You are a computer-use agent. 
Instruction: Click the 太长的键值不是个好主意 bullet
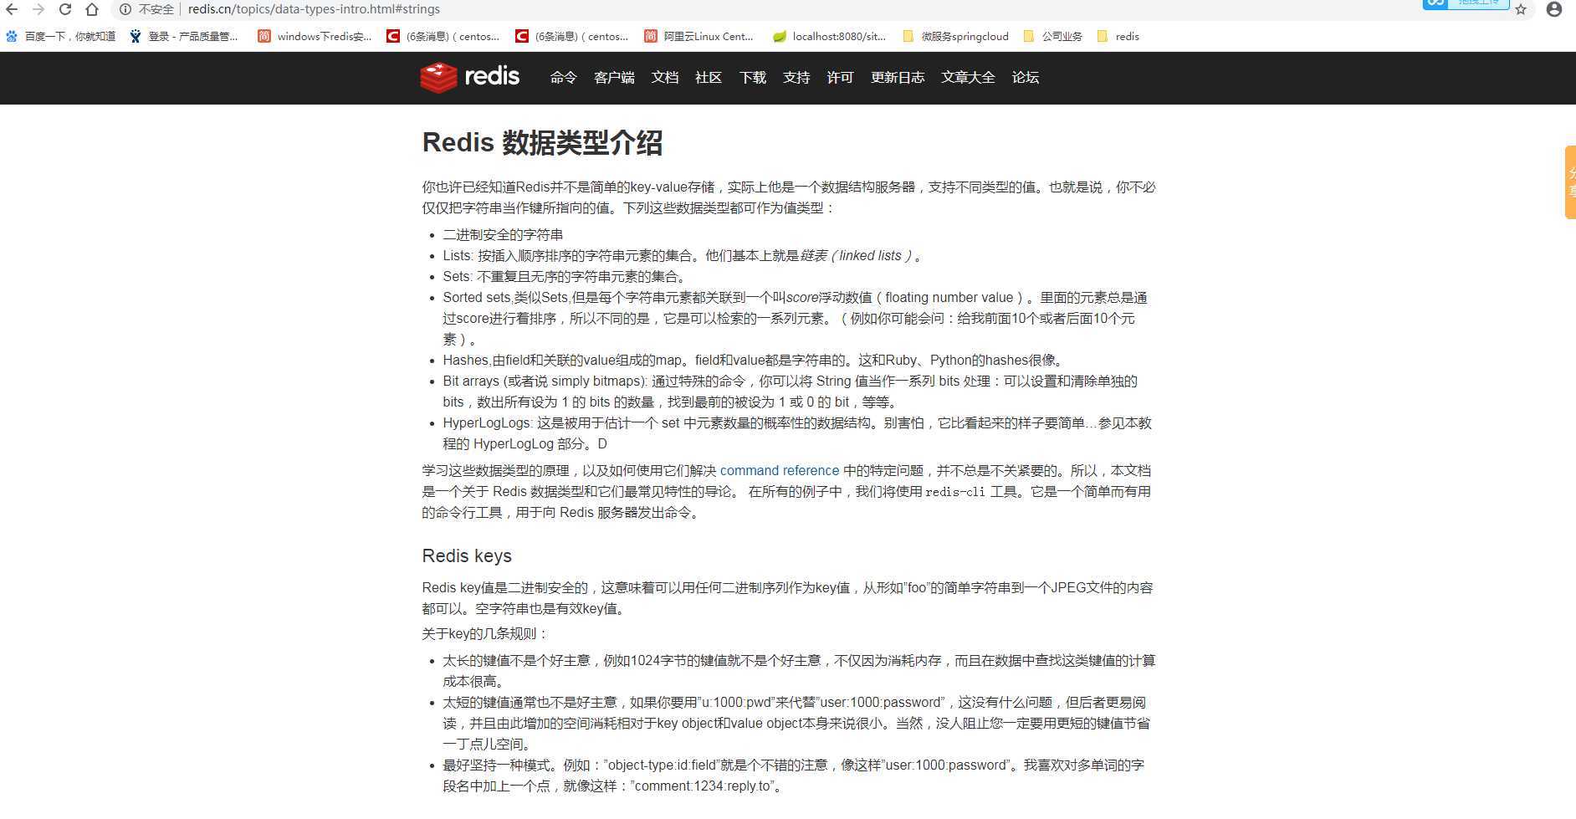[x=799, y=671]
